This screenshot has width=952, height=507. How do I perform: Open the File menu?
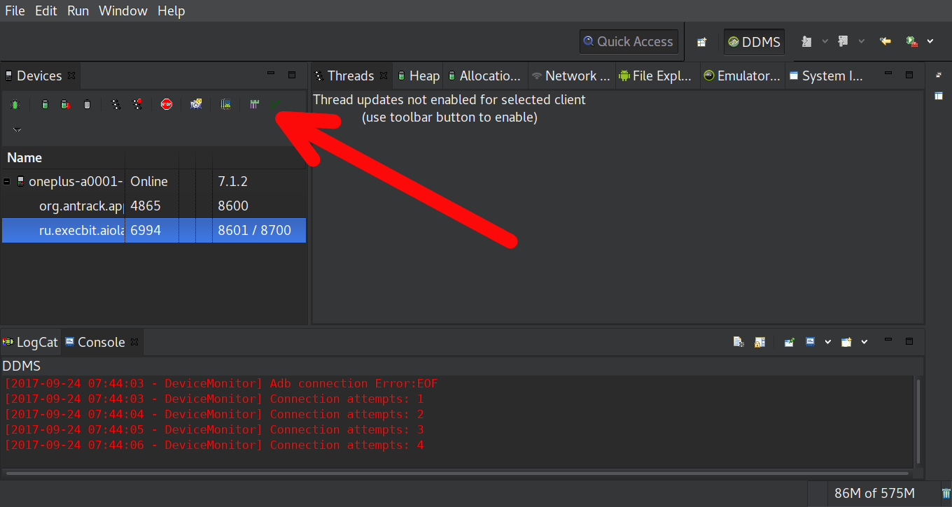pyautogui.click(x=15, y=10)
